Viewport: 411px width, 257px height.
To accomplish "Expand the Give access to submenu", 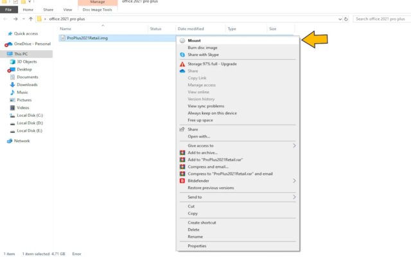I will pos(294,146).
